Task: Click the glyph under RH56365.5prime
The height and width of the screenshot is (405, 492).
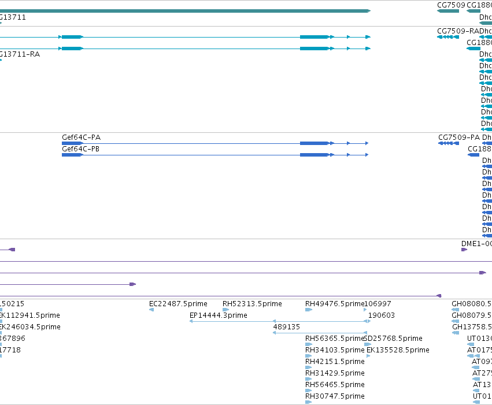Action: pos(309,344)
